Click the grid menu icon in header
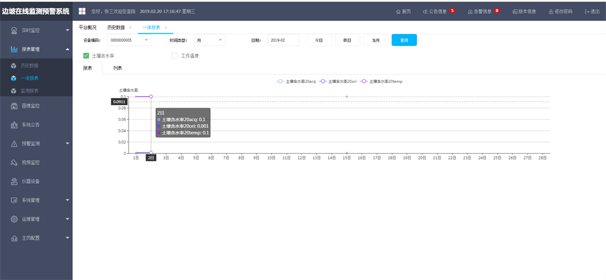The height and width of the screenshot is (280, 606). coord(82,11)
